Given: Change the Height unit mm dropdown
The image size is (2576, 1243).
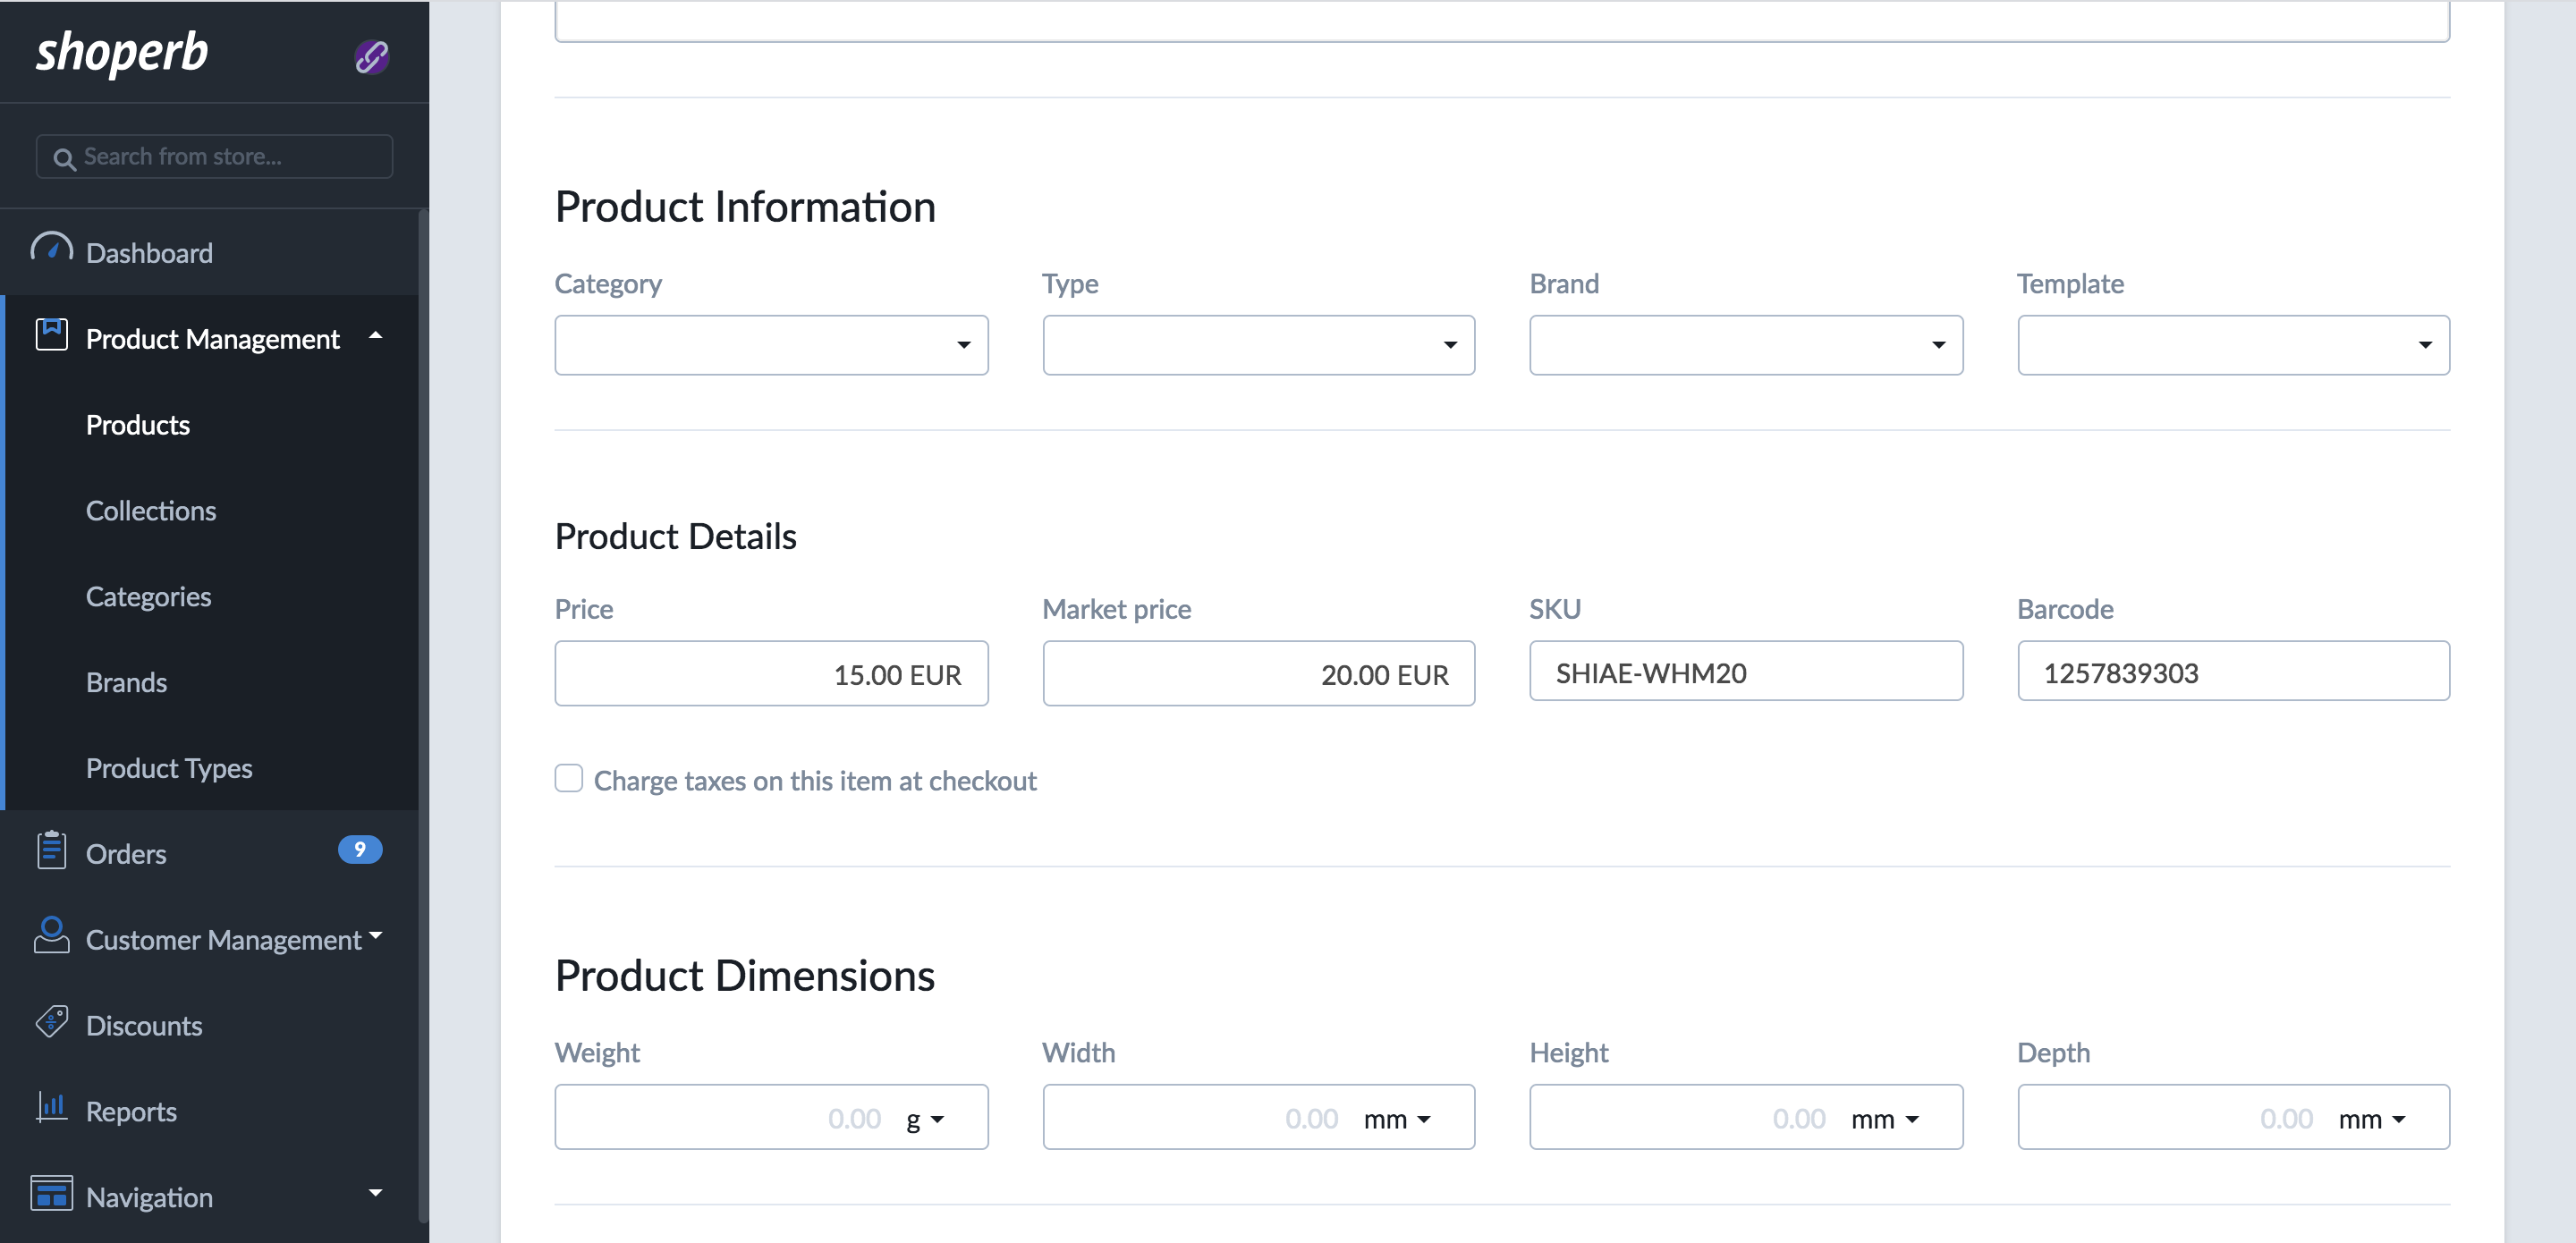Looking at the screenshot, I should (x=1884, y=1119).
